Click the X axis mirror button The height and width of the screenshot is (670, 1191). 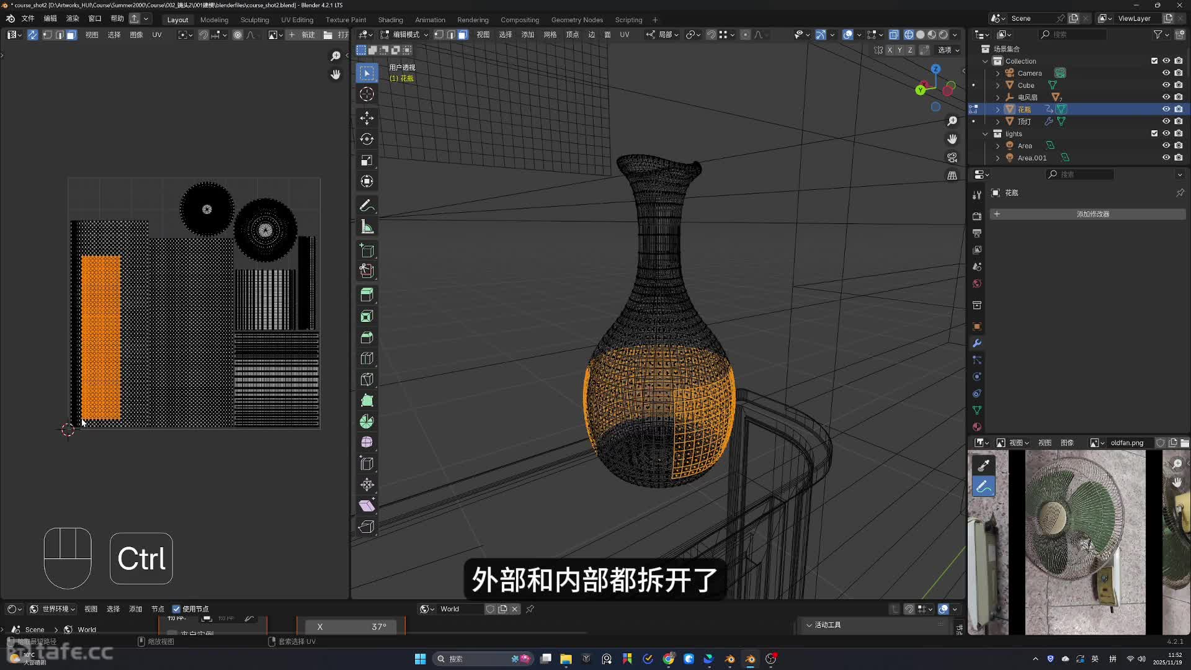point(890,50)
